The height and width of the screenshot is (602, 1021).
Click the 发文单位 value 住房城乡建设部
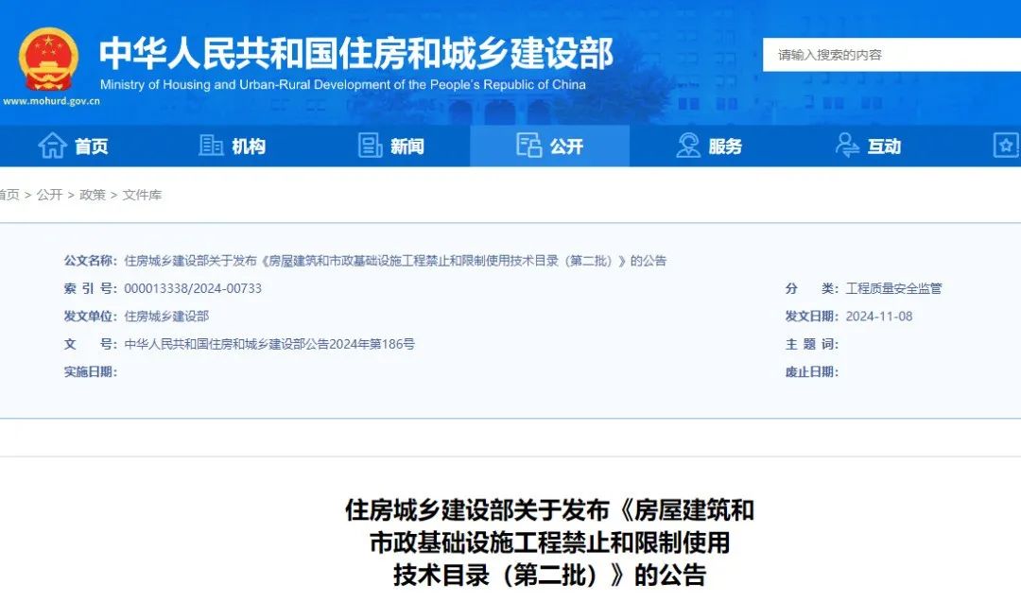coord(166,317)
